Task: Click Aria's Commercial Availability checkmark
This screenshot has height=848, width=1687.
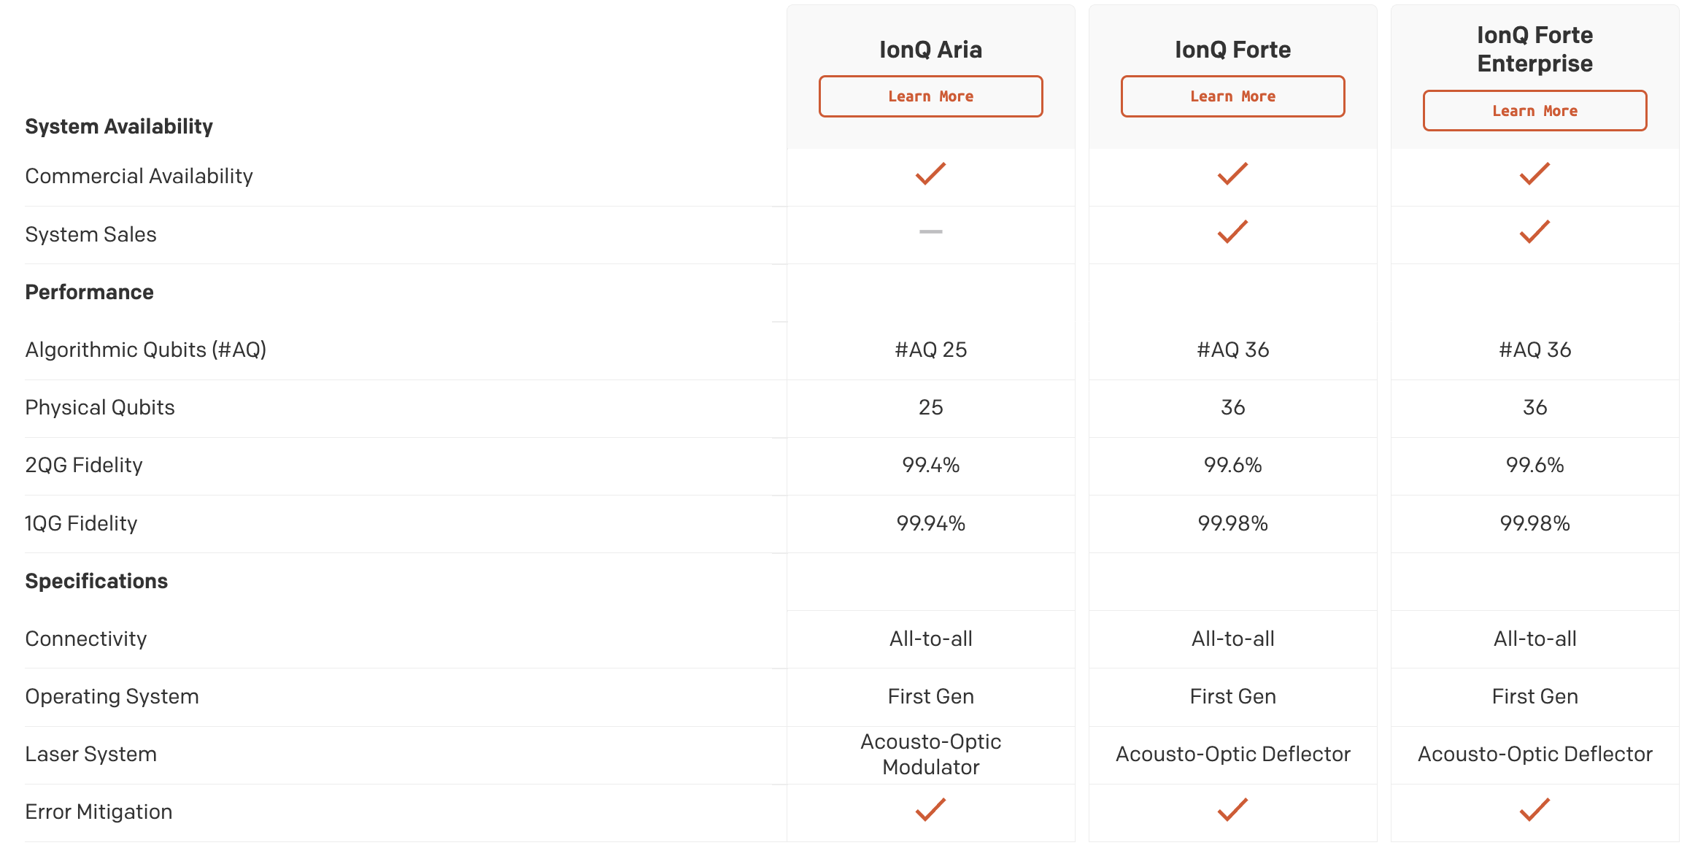Action: 930,174
